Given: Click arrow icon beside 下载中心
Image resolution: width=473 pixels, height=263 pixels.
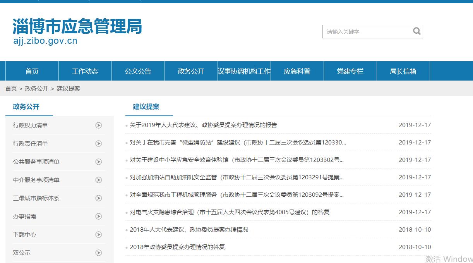Looking at the screenshot, I should pyautogui.click(x=99, y=234).
